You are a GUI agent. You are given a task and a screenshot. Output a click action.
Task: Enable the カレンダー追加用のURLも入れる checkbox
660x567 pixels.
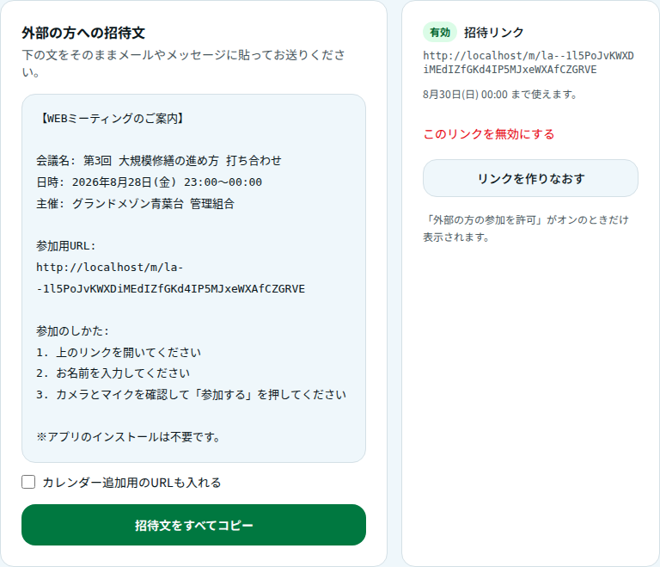coord(28,482)
